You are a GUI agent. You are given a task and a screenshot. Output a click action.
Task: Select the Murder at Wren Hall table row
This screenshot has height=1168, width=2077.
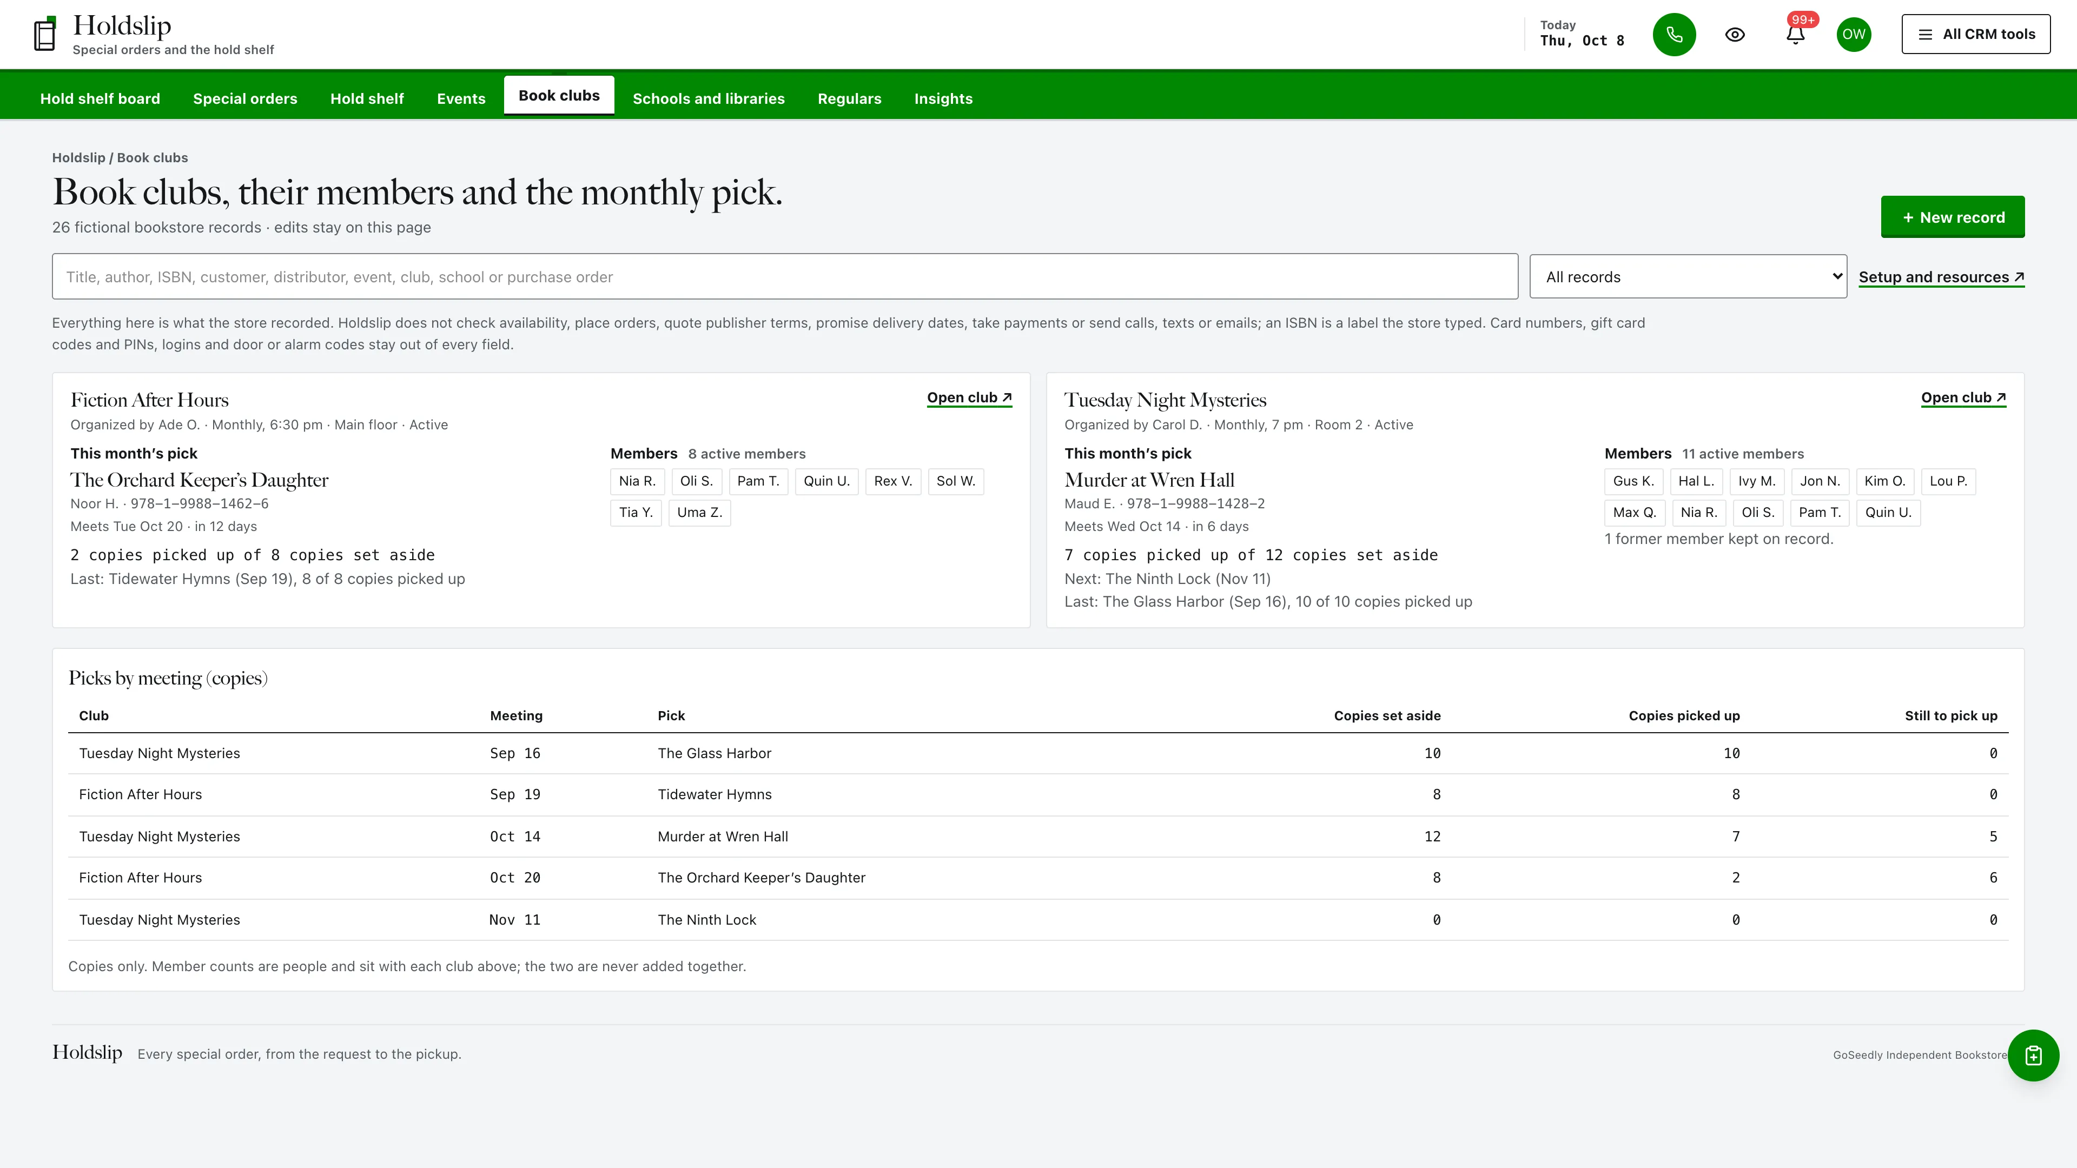(x=1038, y=836)
